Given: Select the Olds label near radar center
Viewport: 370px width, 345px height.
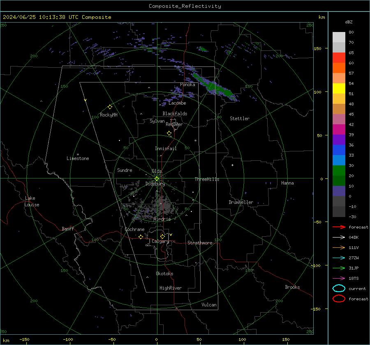Looking at the screenshot, I should [157, 171].
